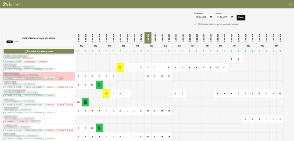
Task: Click 'Actualiser le nombre de places'
Action: [39, 51]
